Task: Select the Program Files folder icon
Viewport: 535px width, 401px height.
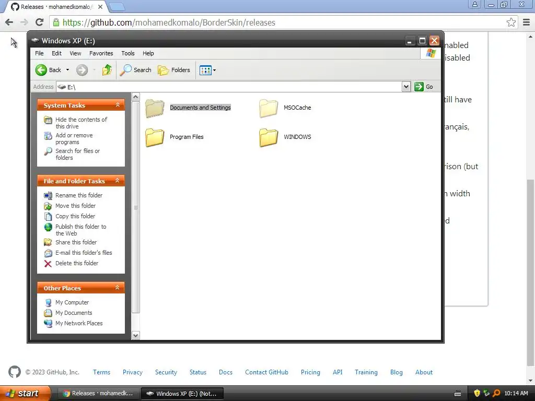Action: (155, 137)
